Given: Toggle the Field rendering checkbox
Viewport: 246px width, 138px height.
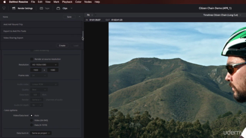Looking at the screenshot, I should pos(32,50).
